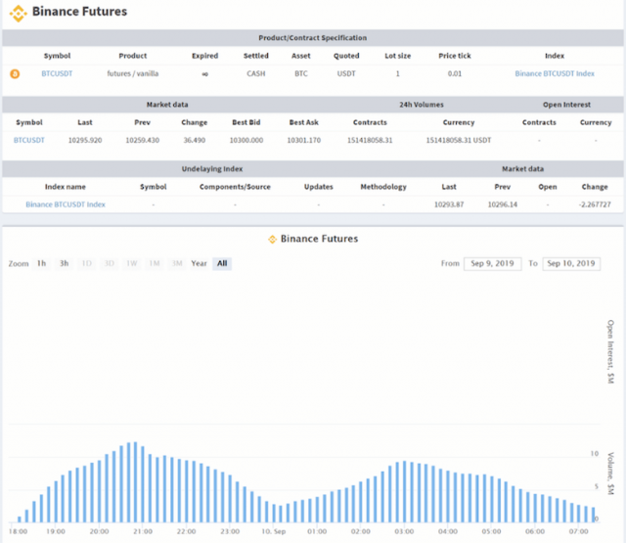The height and width of the screenshot is (543, 626).
Task: Click the index Prev value 10296.14
Action: [x=502, y=204]
